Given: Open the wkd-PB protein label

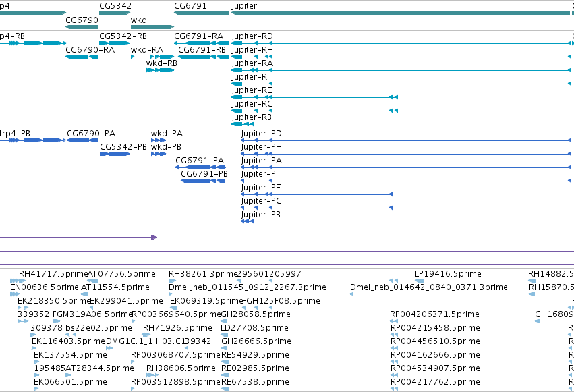Looking at the screenshot, I should (x=166, y=147).
